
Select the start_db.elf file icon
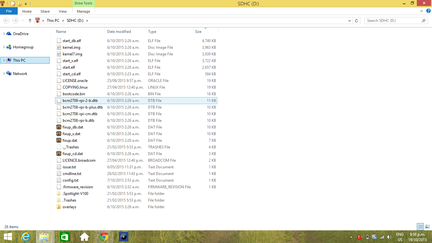coord(59,41)
